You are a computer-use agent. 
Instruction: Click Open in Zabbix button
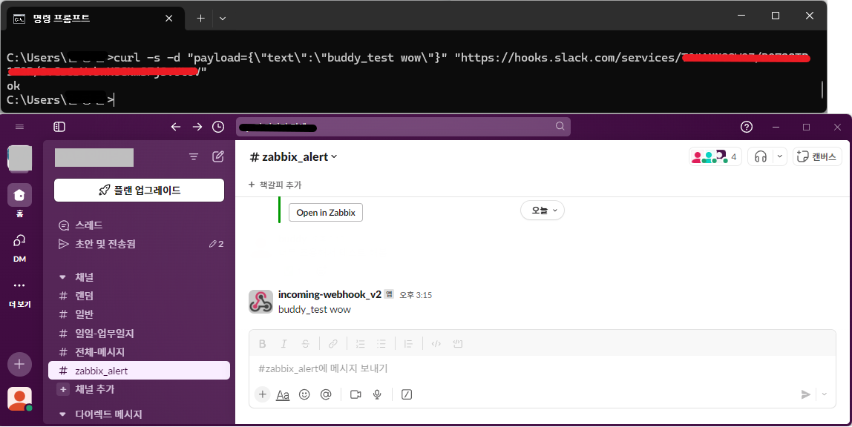click(x=326, y=213)
